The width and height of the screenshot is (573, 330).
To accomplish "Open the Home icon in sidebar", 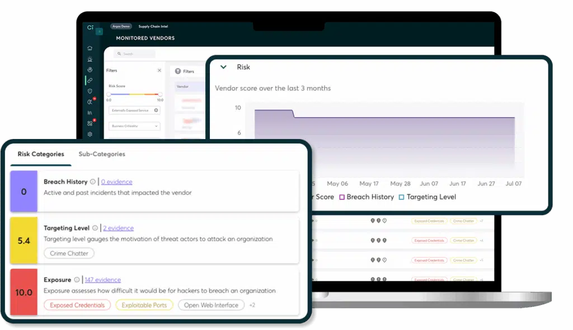I will [90, 48].
